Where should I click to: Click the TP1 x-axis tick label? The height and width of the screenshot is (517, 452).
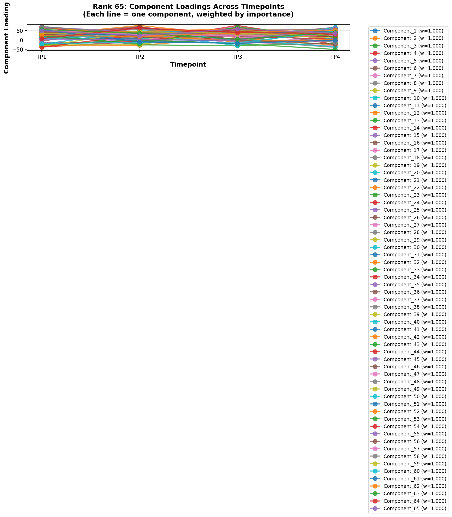pos(42,57)
